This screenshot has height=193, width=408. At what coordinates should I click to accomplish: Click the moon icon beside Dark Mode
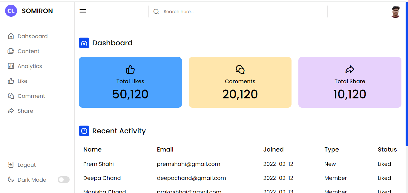11,180
